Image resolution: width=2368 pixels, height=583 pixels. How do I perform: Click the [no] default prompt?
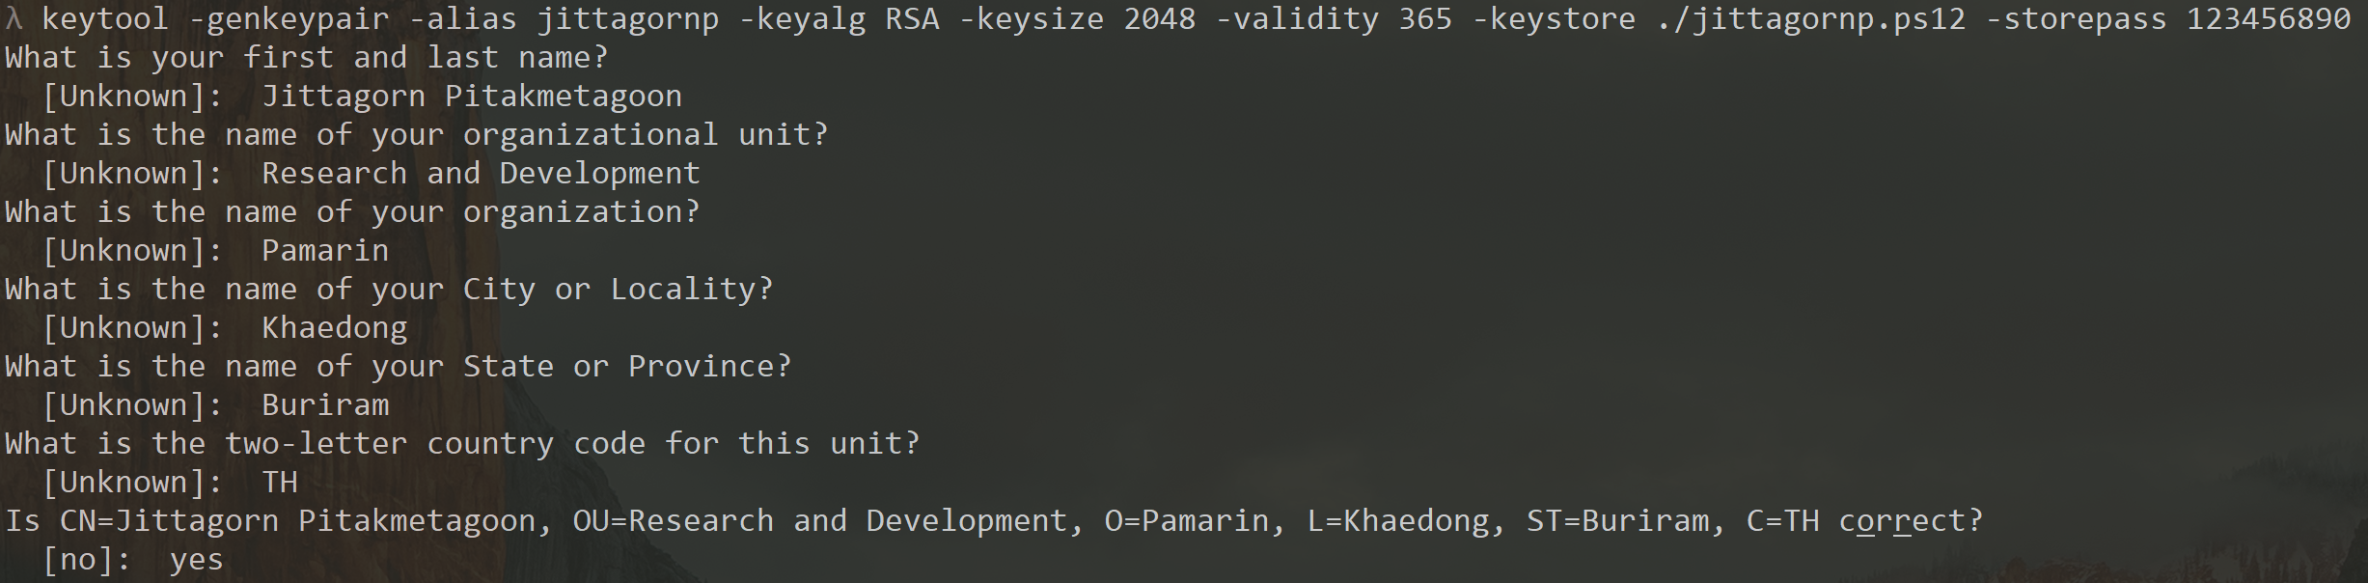point(87,560)
